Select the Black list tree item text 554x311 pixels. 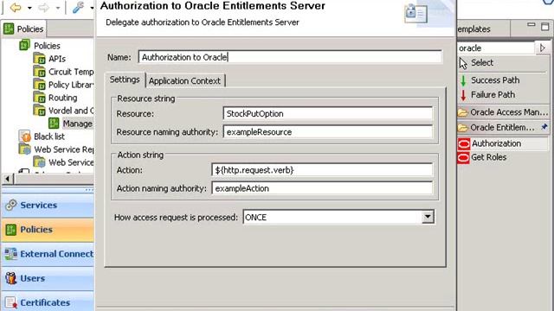tap(49, 136)
